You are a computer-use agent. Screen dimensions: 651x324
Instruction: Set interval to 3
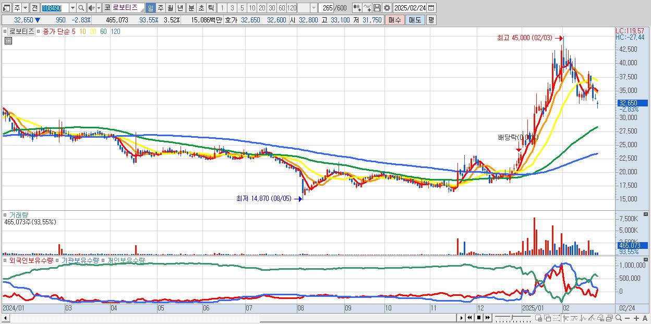[232, 8]
